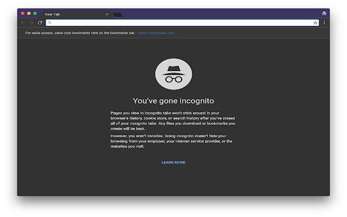Image resolution: width=347 pixels, height=217 pixels.
Task: Select the New Tab tab
Action: tap(75, 14)
